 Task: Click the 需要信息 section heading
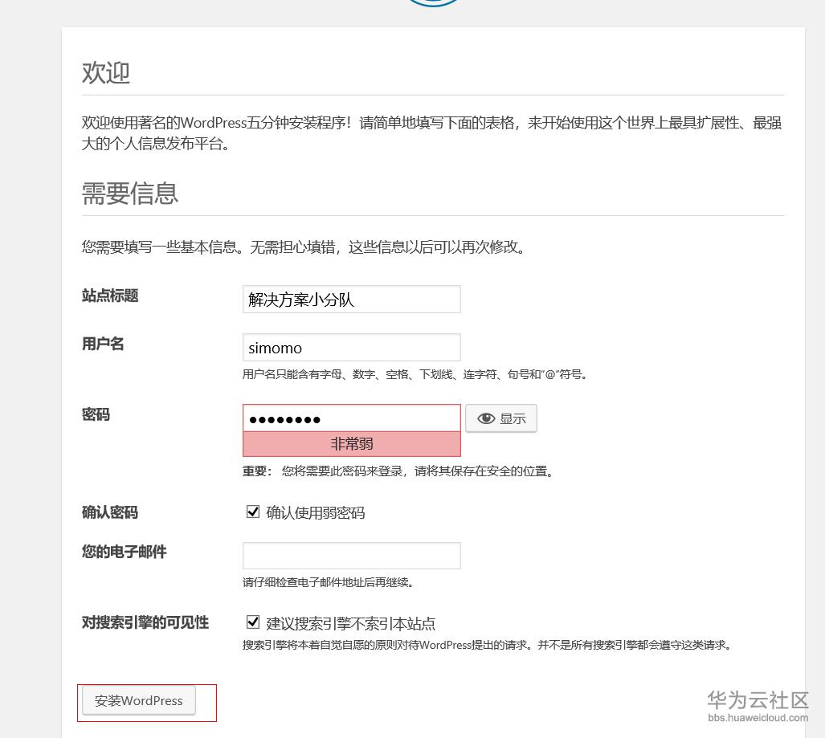point(130,194)
